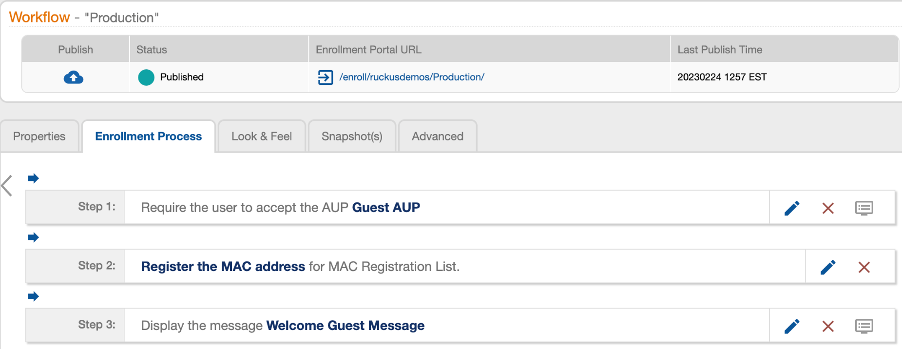The image size is (902, 349).
Task: Remove Step 2 with the red X
Action: point(864,267)
